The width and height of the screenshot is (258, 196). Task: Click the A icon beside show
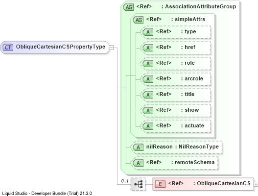[148, 111]
